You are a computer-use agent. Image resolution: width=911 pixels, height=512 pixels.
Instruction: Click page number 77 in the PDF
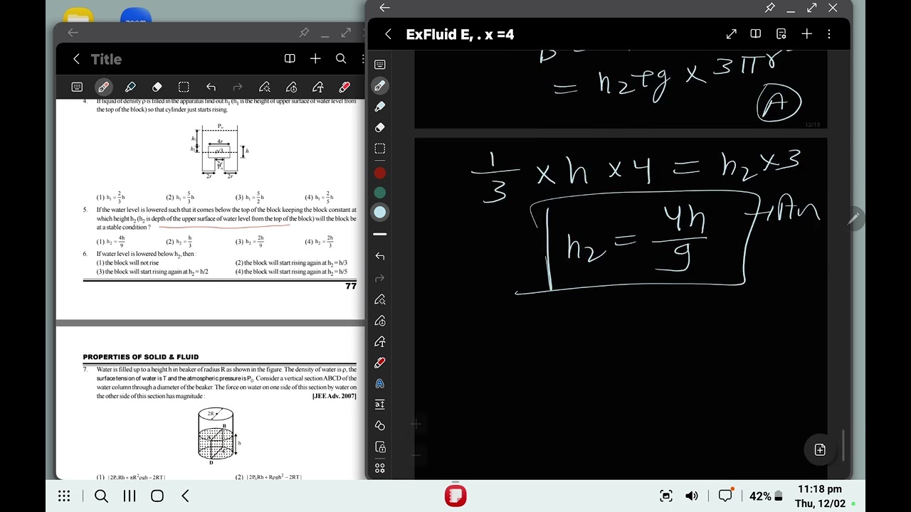351,286
